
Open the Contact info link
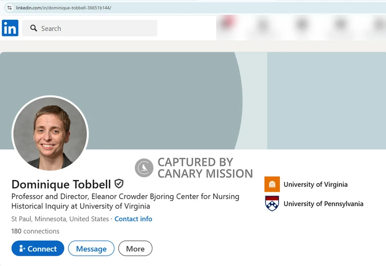click(x=133, y=219)
